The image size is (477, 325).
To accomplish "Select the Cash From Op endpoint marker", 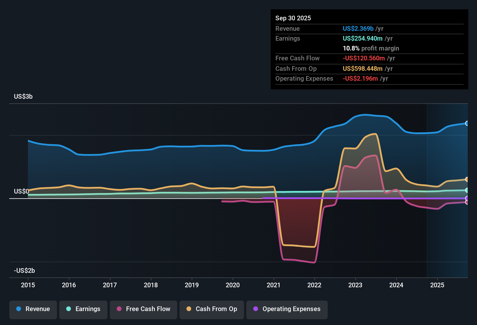I will (x=467, y=179).
